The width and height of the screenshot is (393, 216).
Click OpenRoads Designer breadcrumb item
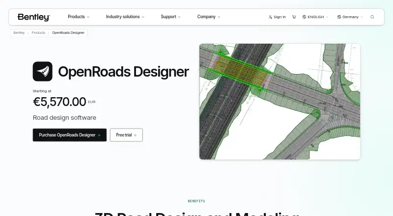click(x=68, y=33)
